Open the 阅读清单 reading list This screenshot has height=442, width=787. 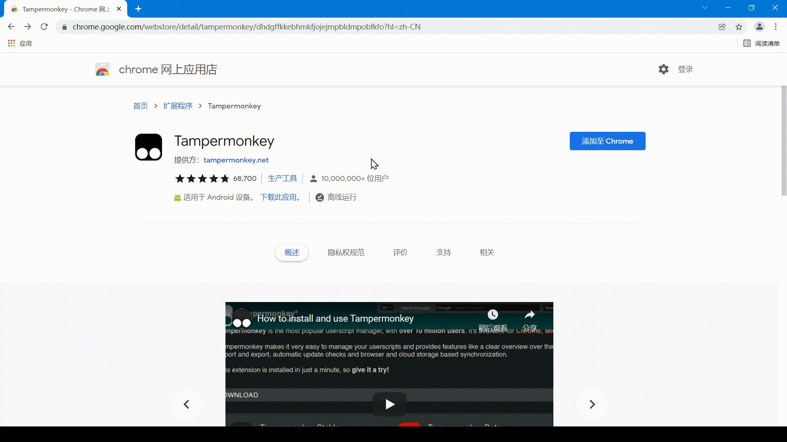click(762, 43)
